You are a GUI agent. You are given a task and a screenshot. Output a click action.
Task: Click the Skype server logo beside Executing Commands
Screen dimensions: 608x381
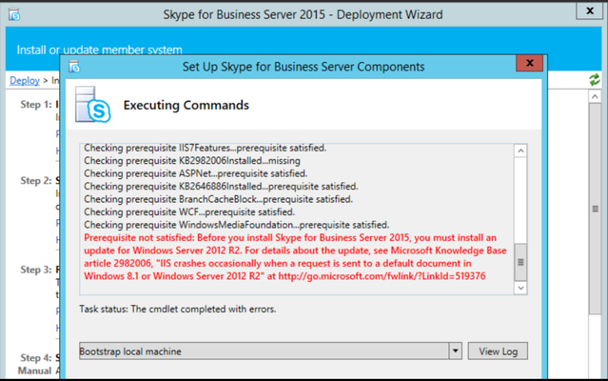93,105
